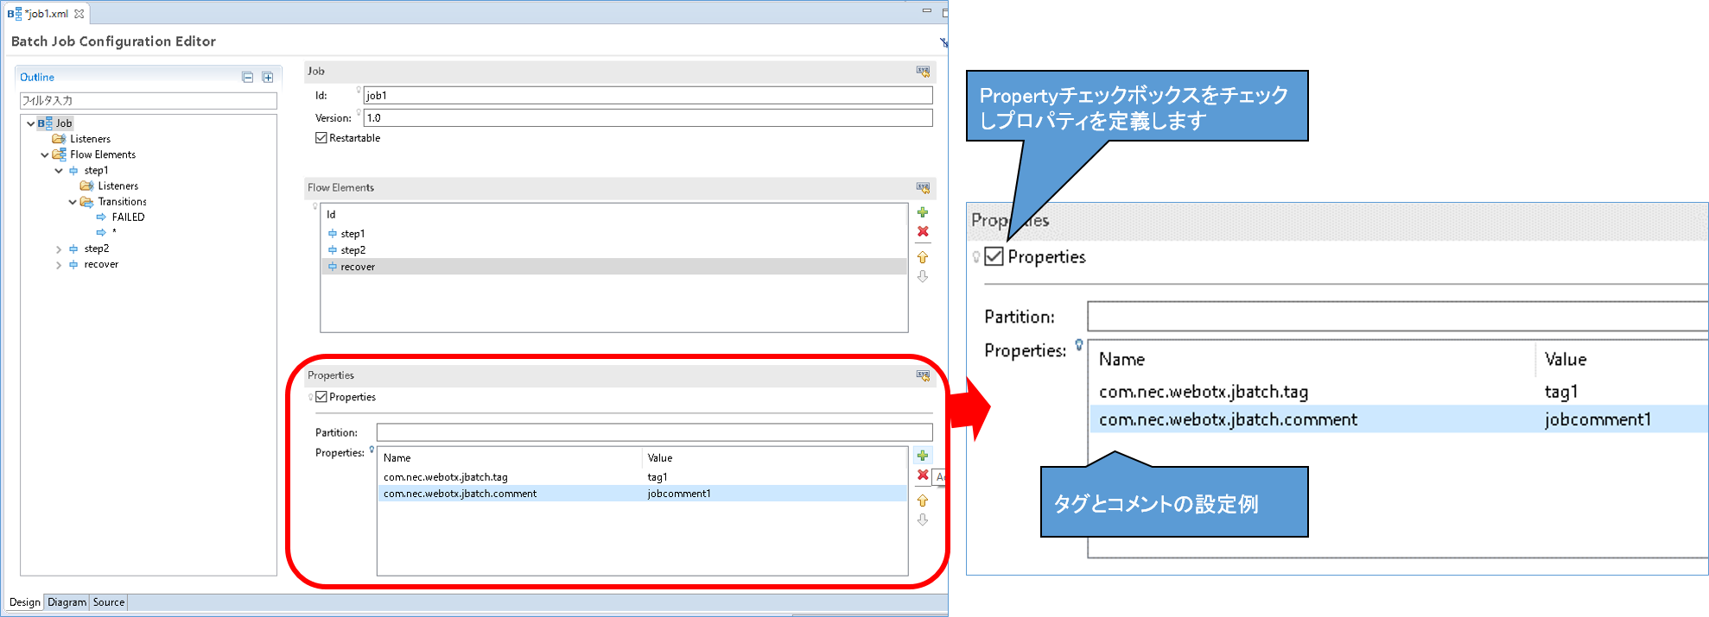Select the com.nec.webotx.jbatch.tag property row

pos(446,477)
